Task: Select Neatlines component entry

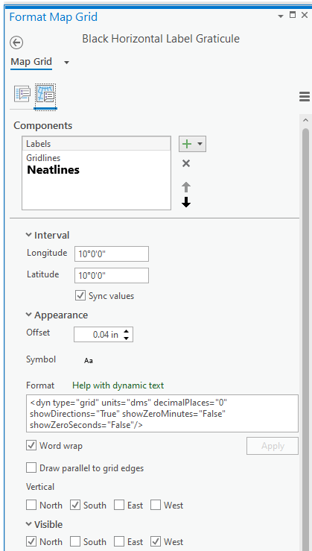Action: coord(54,170)
